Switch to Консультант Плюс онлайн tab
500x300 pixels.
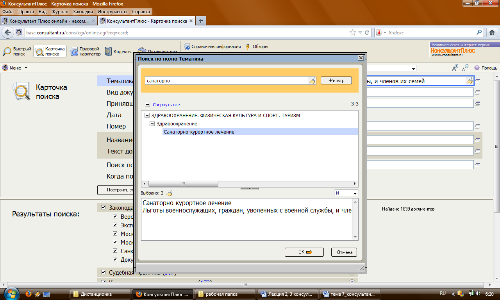(49, 21)
